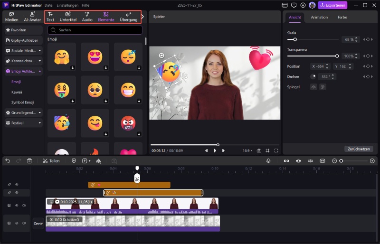
Task: Toggle visibility of the top sticker track
Action: click(x=17, y=184)
